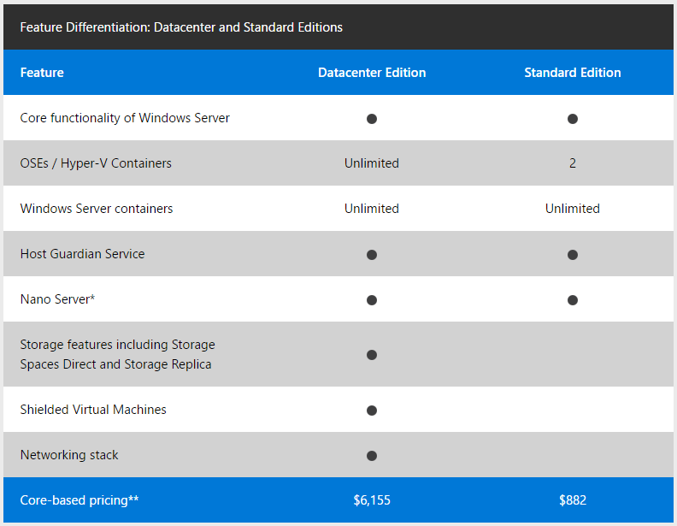677x526 pixels.
Task: Click 'Storage features including Storage Spaces Direct' label
Action: (117, 354)
